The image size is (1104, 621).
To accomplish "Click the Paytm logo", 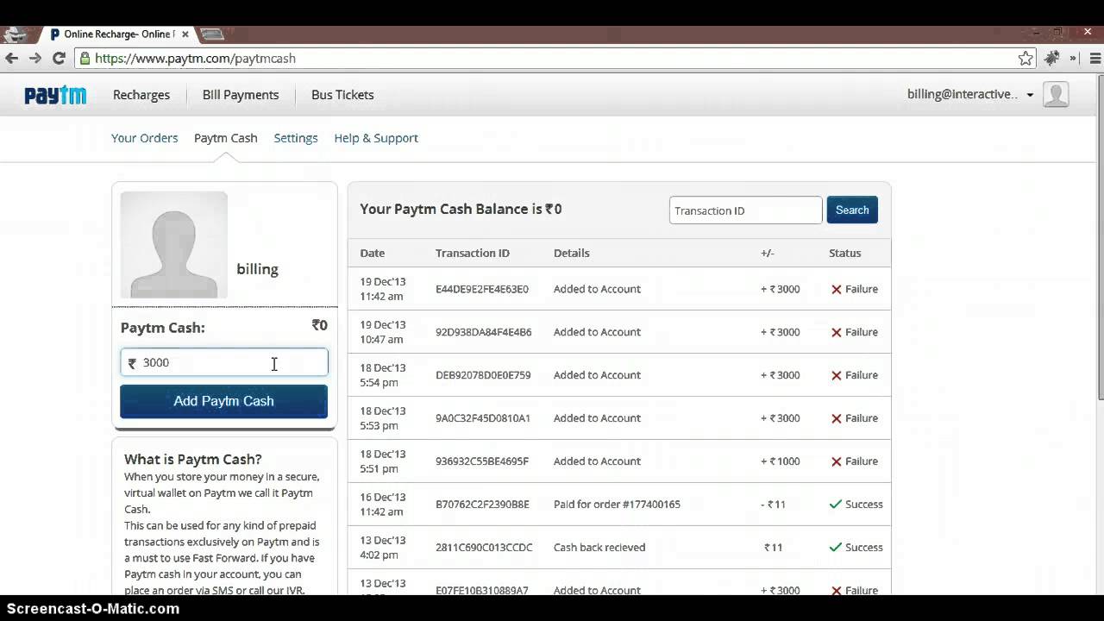I will point(55,95).
